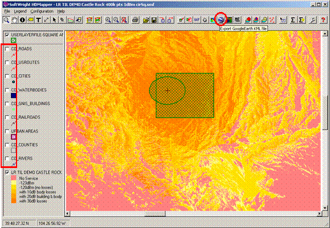330x228 pixels.
Task: Click the floppy disk save icon
Action: (154, 20)
